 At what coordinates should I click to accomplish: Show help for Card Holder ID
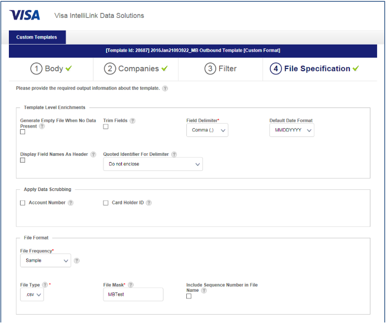(x=149, y=203)
